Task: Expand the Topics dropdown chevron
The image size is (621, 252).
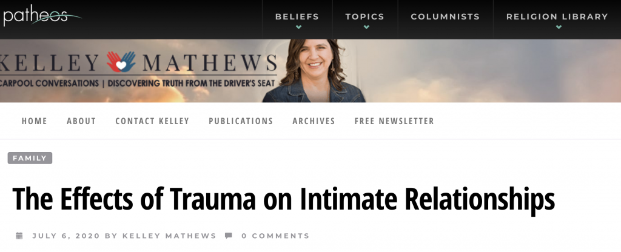Action: [x=366, y=27]
